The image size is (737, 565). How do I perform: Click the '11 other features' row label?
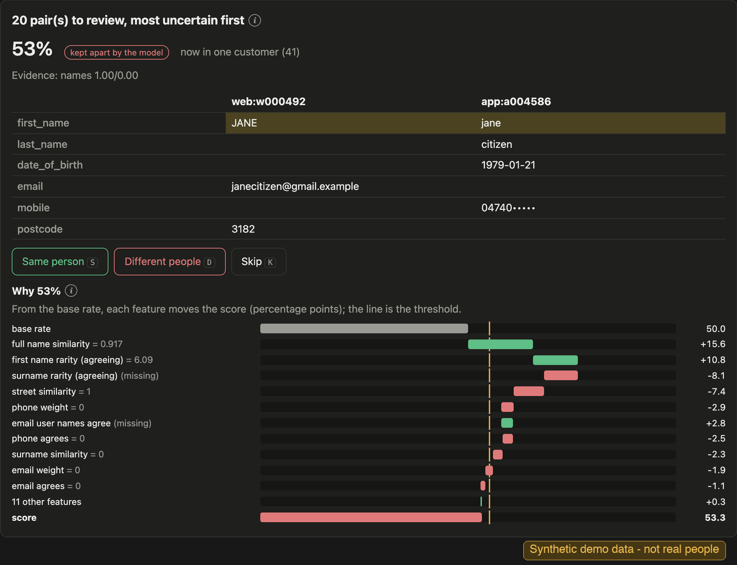(46, 502)
